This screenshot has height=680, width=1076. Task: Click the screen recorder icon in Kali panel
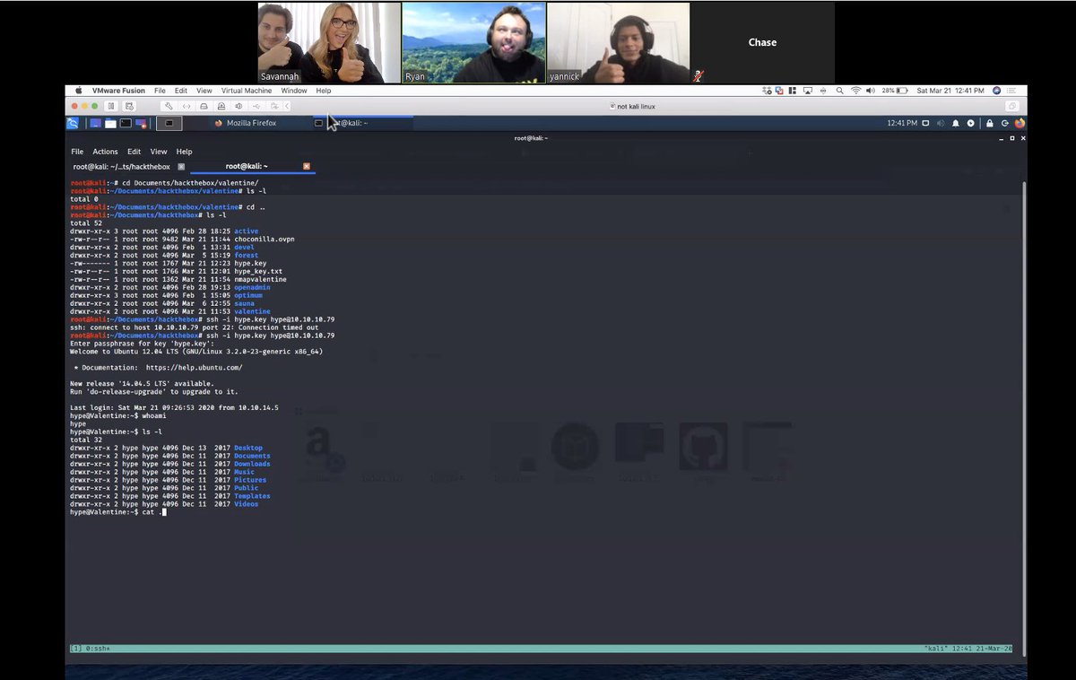[141, 123]
